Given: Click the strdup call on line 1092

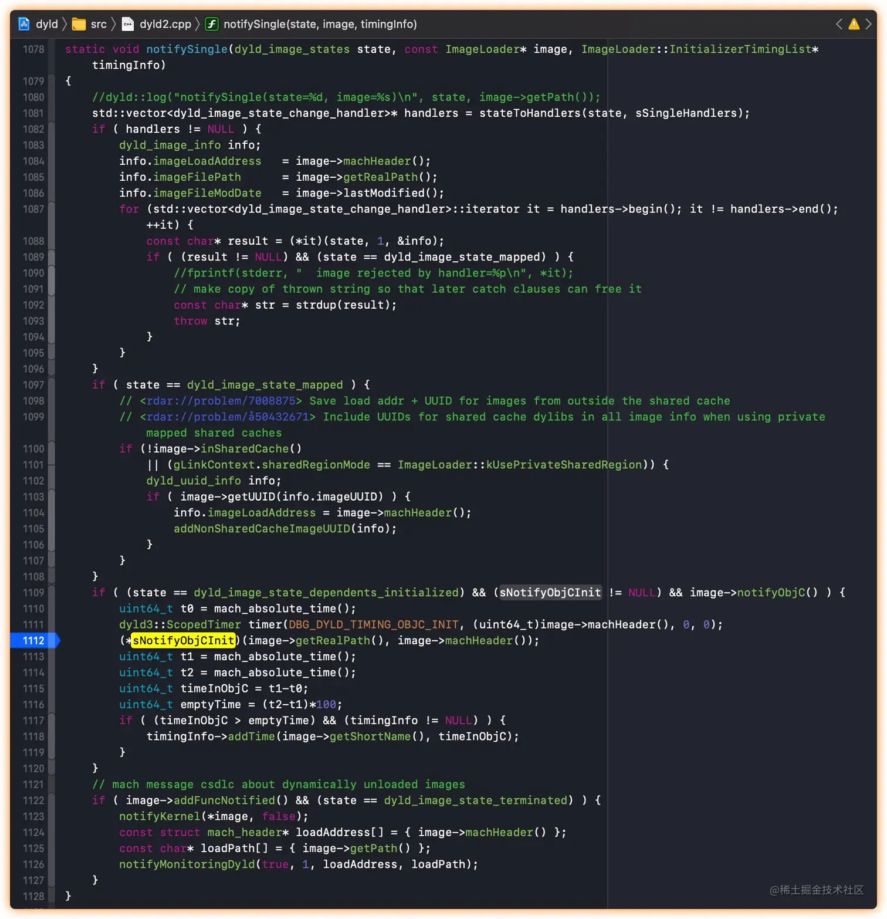Looking at the screenshot, I should (x=316, y=305).
